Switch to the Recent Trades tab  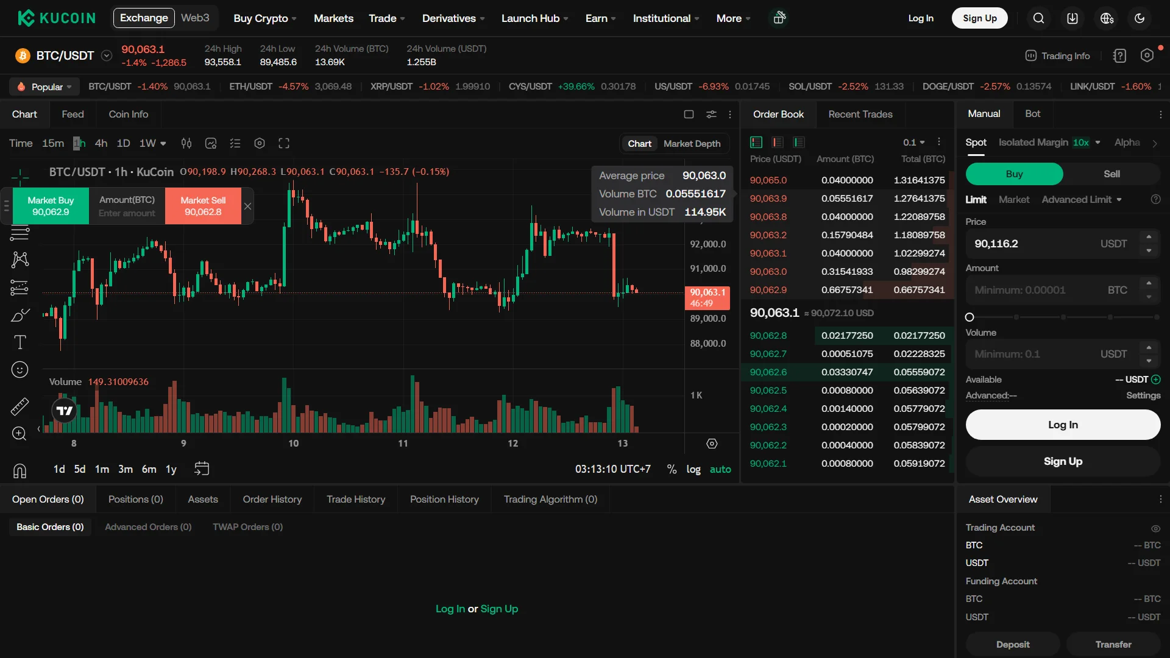tap(860, 114)
